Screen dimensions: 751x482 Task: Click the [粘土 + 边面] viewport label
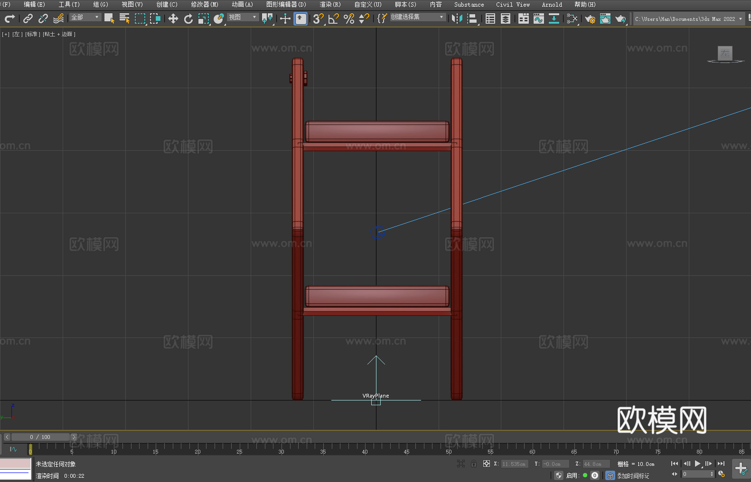point(59,34)
